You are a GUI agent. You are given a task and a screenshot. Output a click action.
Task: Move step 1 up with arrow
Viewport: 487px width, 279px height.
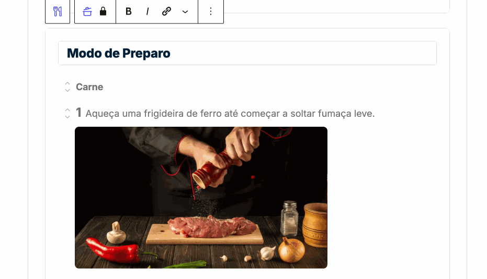[x=67, y=110]
